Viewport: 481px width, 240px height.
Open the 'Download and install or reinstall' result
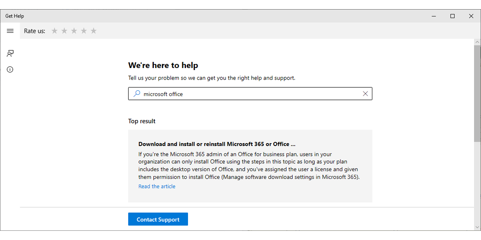pos(217,144)
